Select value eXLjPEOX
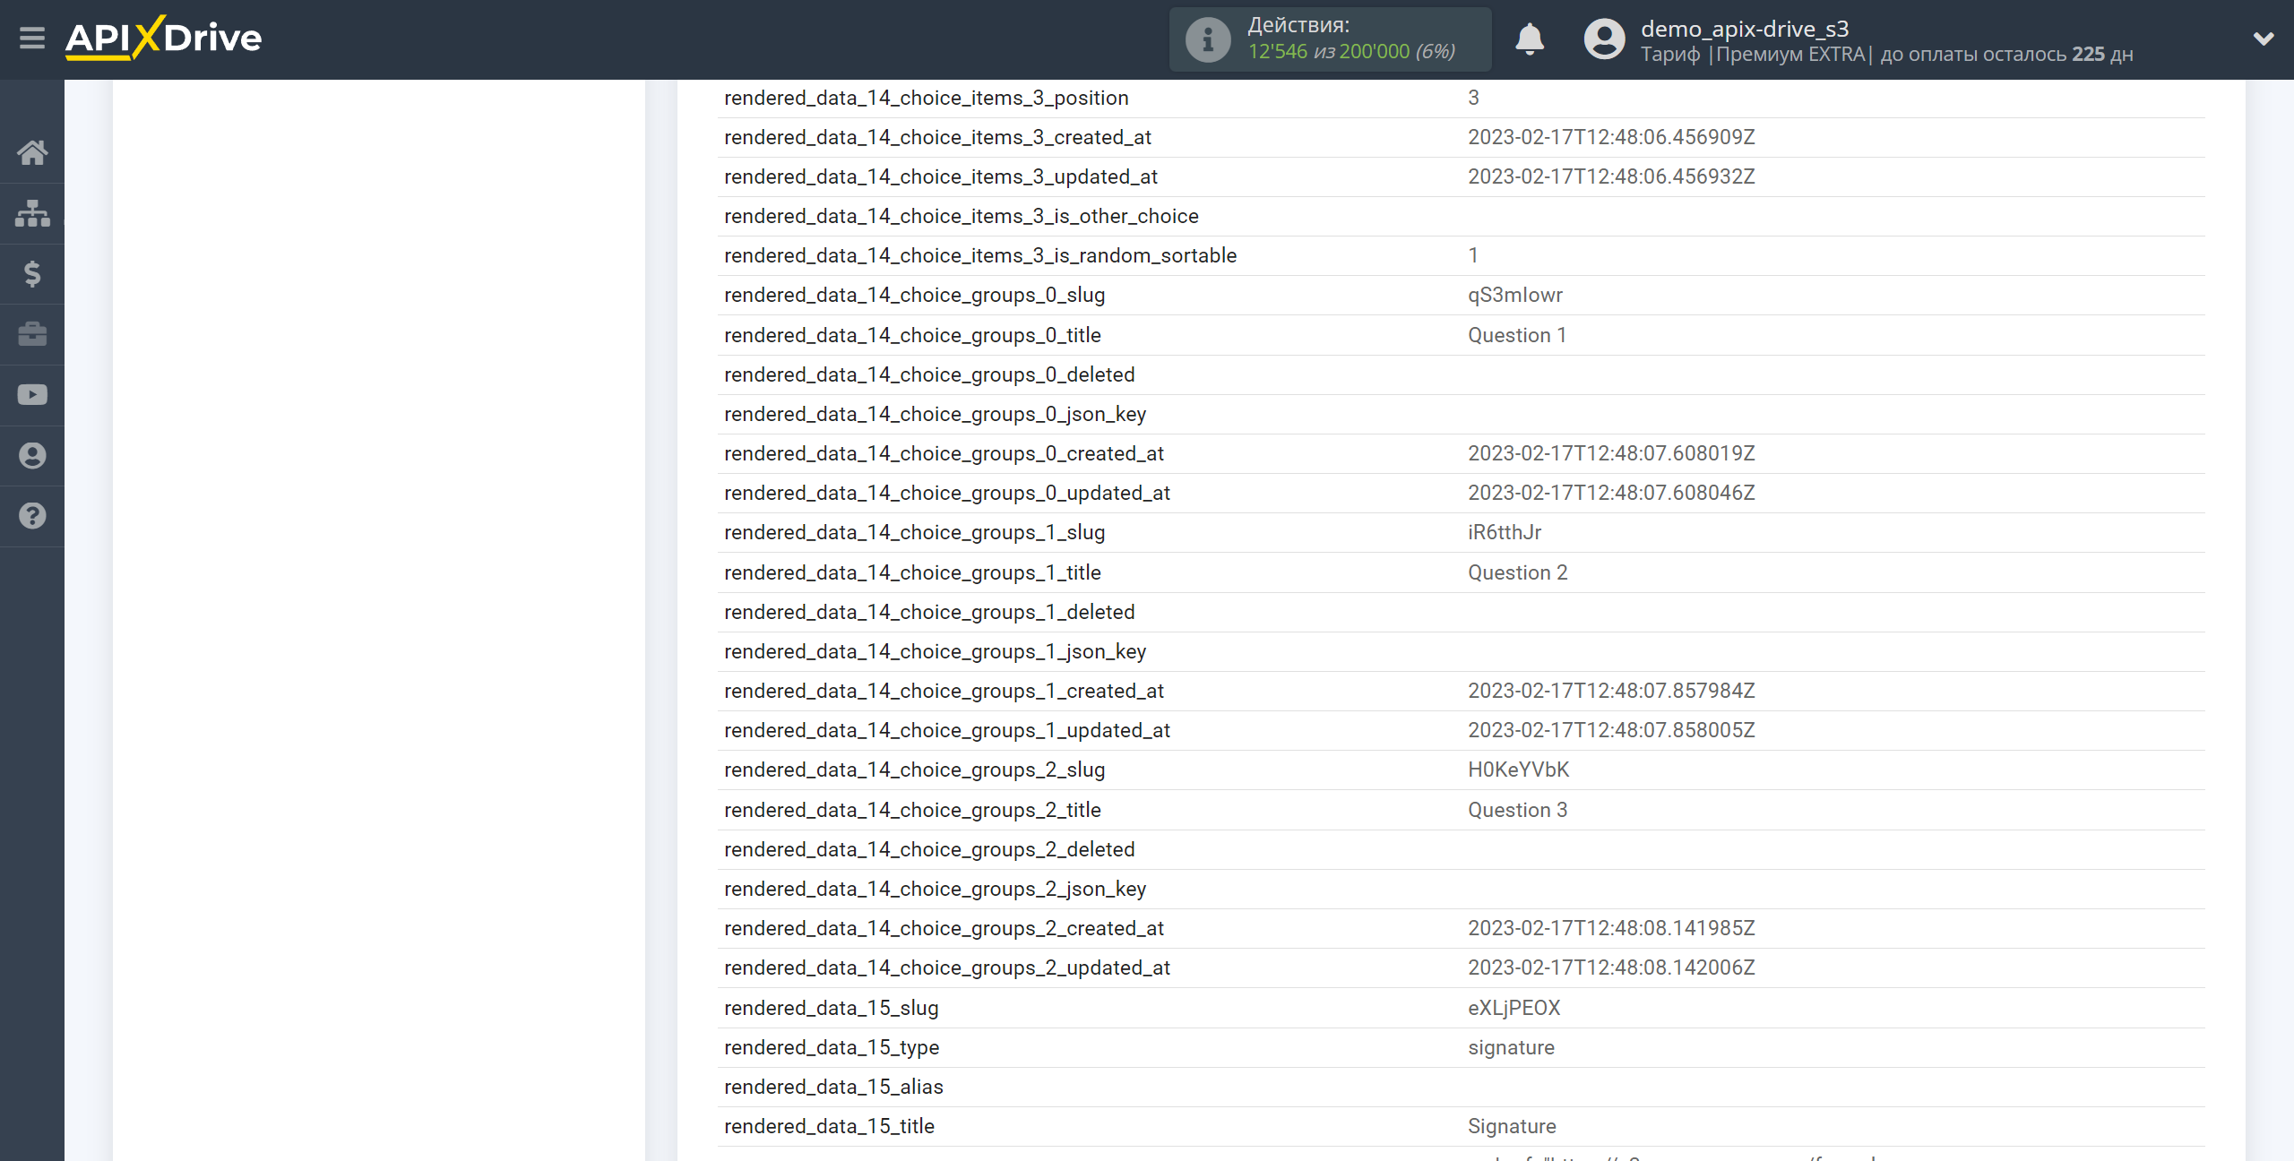The image size is (2294, 1161). pyautogui.click(x=1514, y=1009)
